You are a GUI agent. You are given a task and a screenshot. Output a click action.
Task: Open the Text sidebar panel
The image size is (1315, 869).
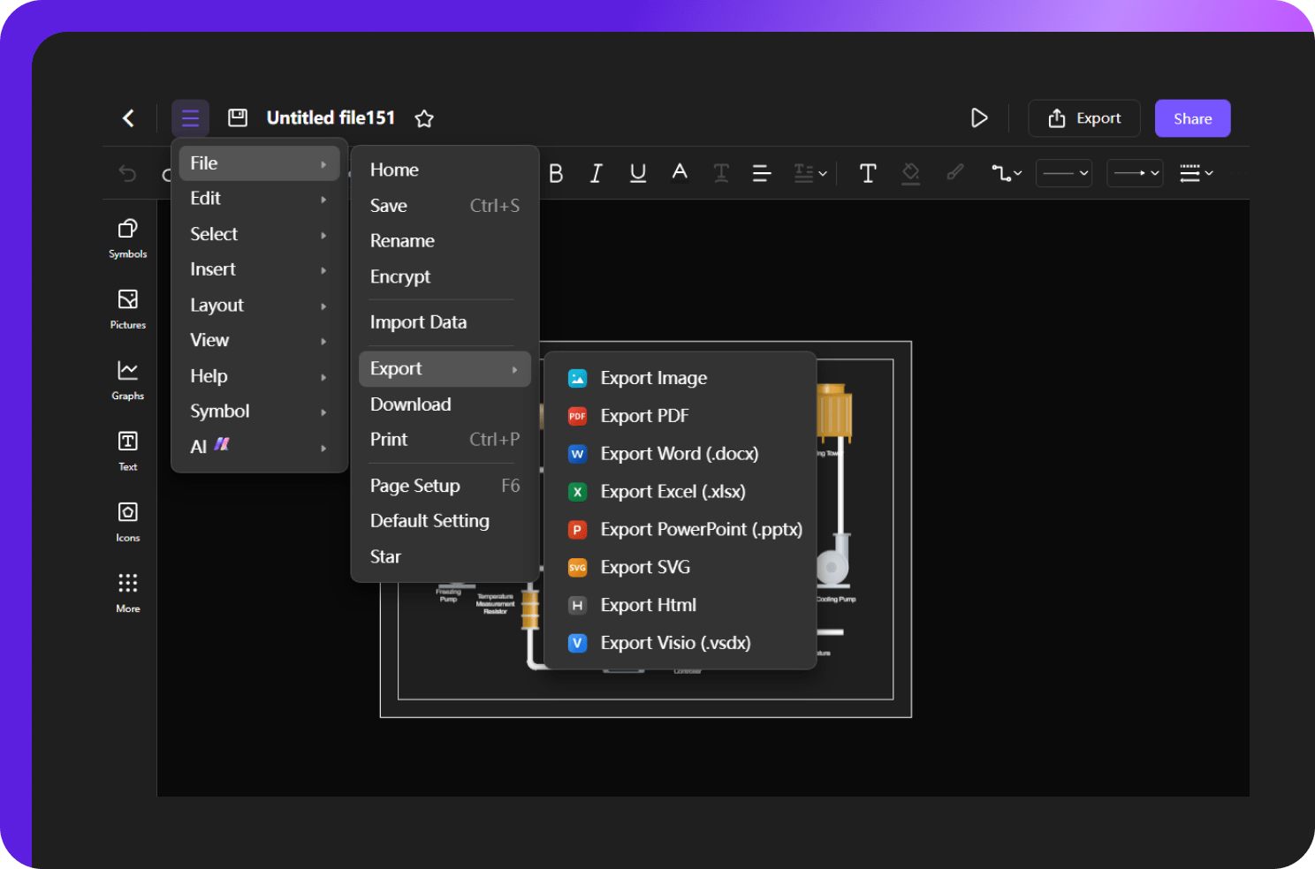[x=128, y=451]
